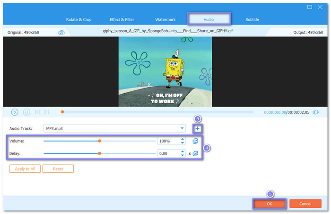Click the reset icon next to Volume

point(196,141)
